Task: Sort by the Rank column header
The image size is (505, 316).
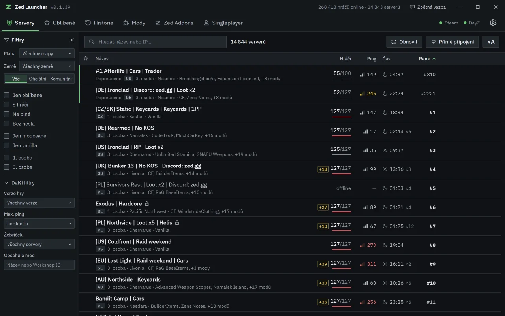Action: click(427, 59)
